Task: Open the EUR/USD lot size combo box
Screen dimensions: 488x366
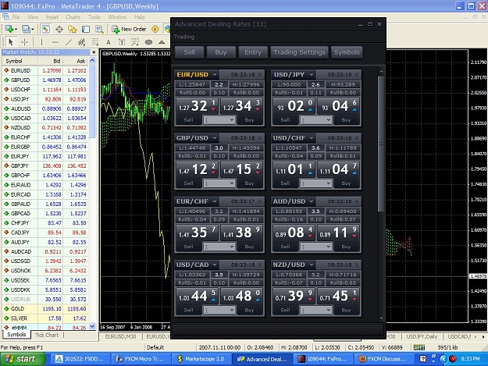Action: [219, 119]
